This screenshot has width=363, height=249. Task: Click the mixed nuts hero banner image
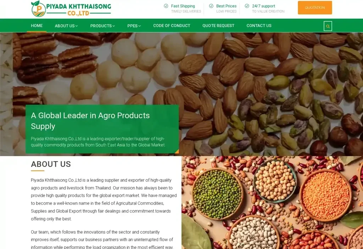[x=181, y=94]
